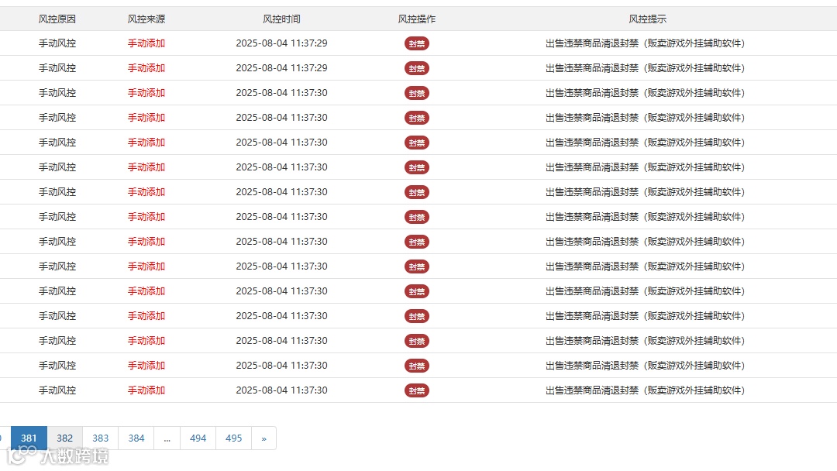The image size is (837, 471).
Task: Click the 风控提示 column header
Action: pyautogui.click(x=647, y=19)
